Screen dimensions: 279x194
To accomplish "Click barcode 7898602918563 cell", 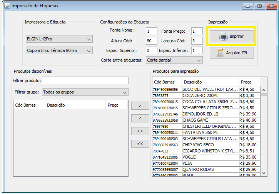I will click(167, 145).
